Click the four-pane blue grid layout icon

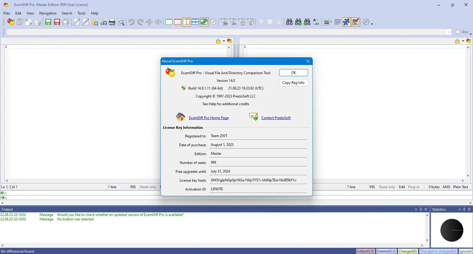pyautogui.click(x=195, y=22)
